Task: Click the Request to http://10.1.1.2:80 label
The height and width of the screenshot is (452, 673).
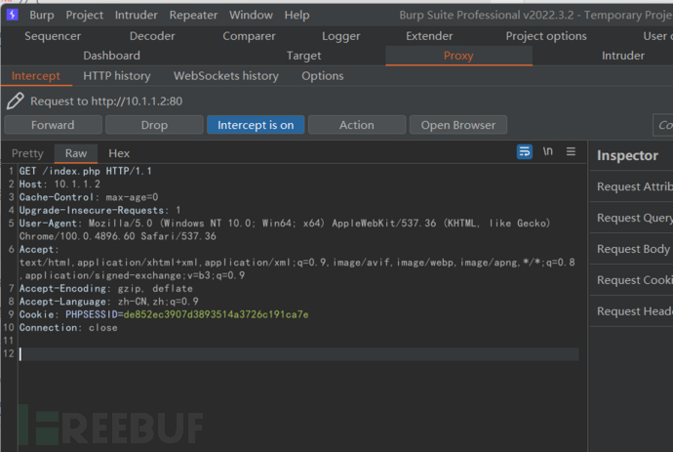Action: pos(106,101)
